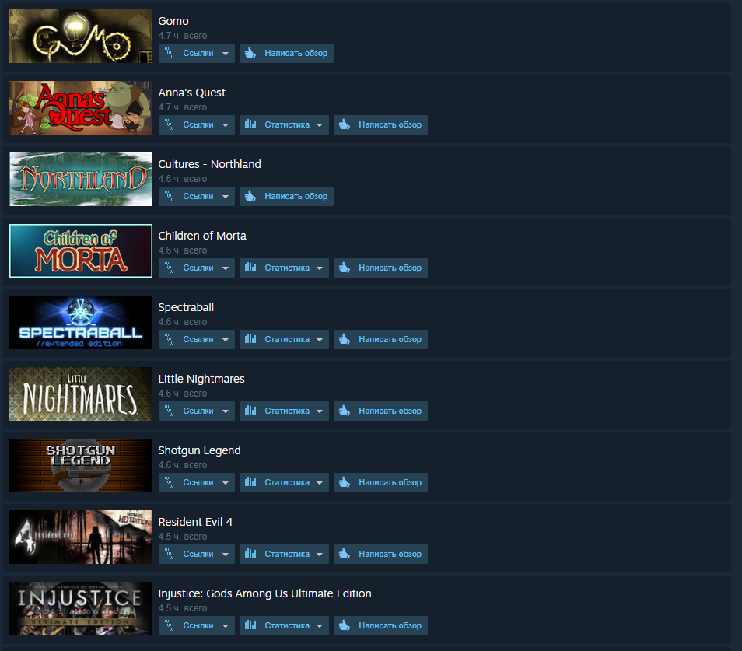The width and height of the screenshot is (742, 651).
Task: Click the statistics bar icon for Injustice
Action: [x=250, y=625]
